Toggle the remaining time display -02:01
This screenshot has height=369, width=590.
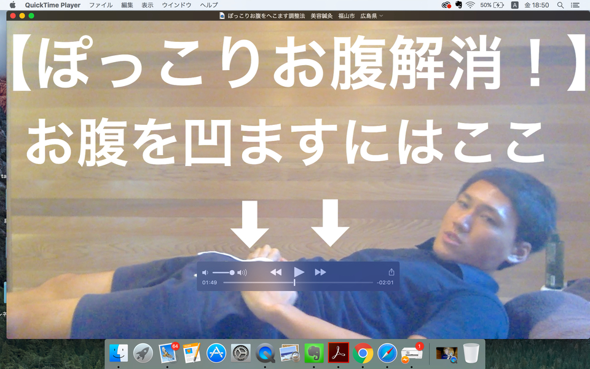point(385,283)
